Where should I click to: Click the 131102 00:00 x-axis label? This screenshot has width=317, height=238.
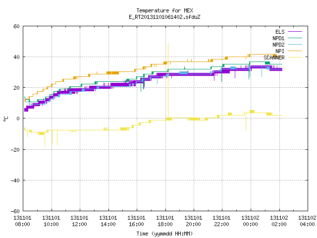(251, 221)
